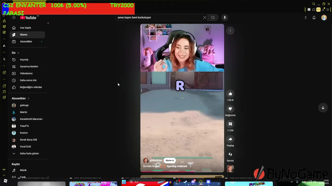Open Oynatma listeleri

pos(27,66)
